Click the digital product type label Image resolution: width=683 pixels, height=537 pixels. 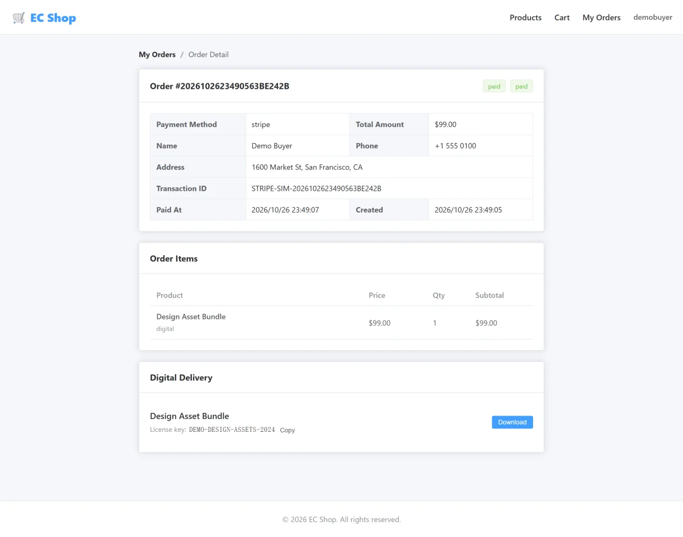pyautogui.click(x=165, y=329)
